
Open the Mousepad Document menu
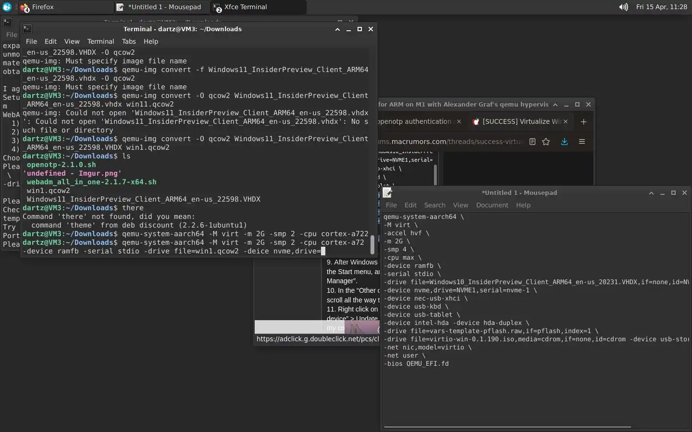pos(492,205)
